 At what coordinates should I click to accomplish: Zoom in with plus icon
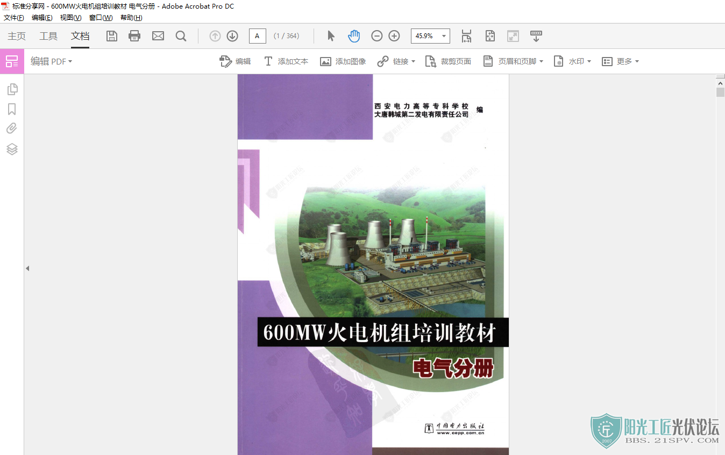[x=394, y=36]
